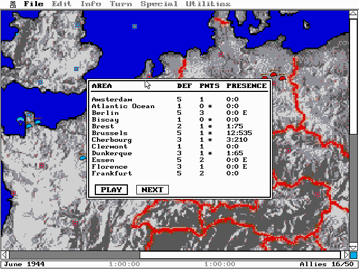Click the white vertical scrollbar thumb

point(353,76)
